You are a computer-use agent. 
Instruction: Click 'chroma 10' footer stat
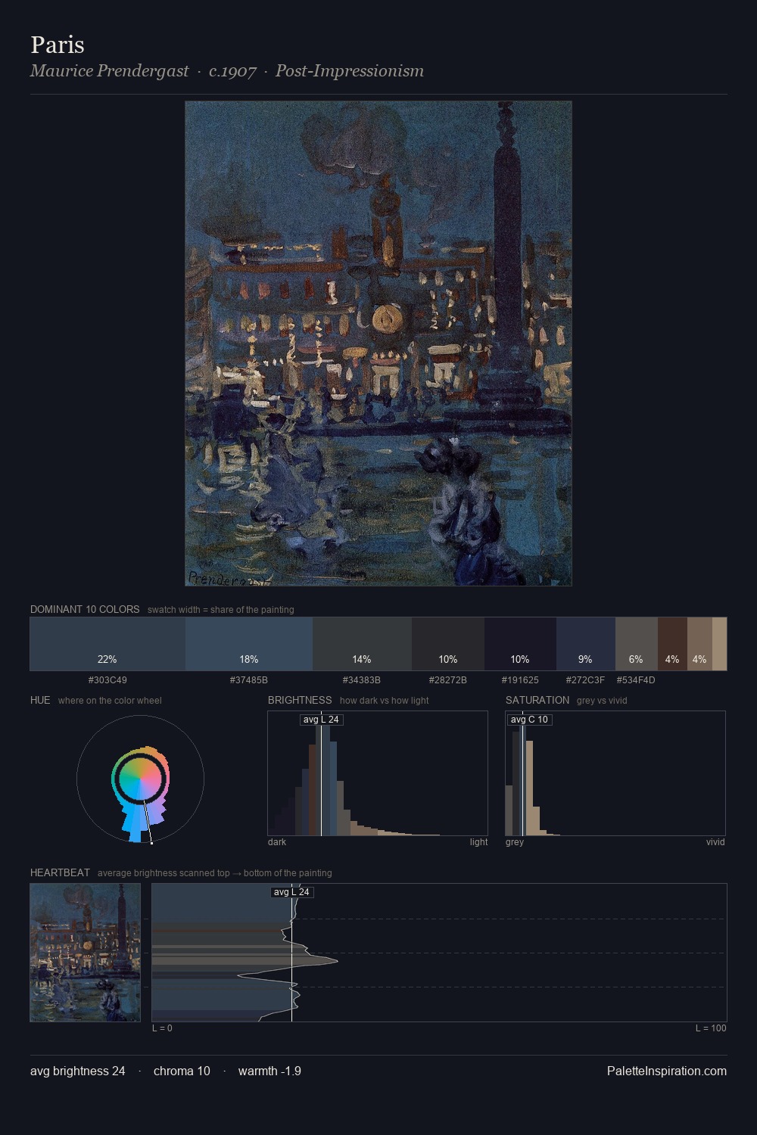tap(182, 1071)
